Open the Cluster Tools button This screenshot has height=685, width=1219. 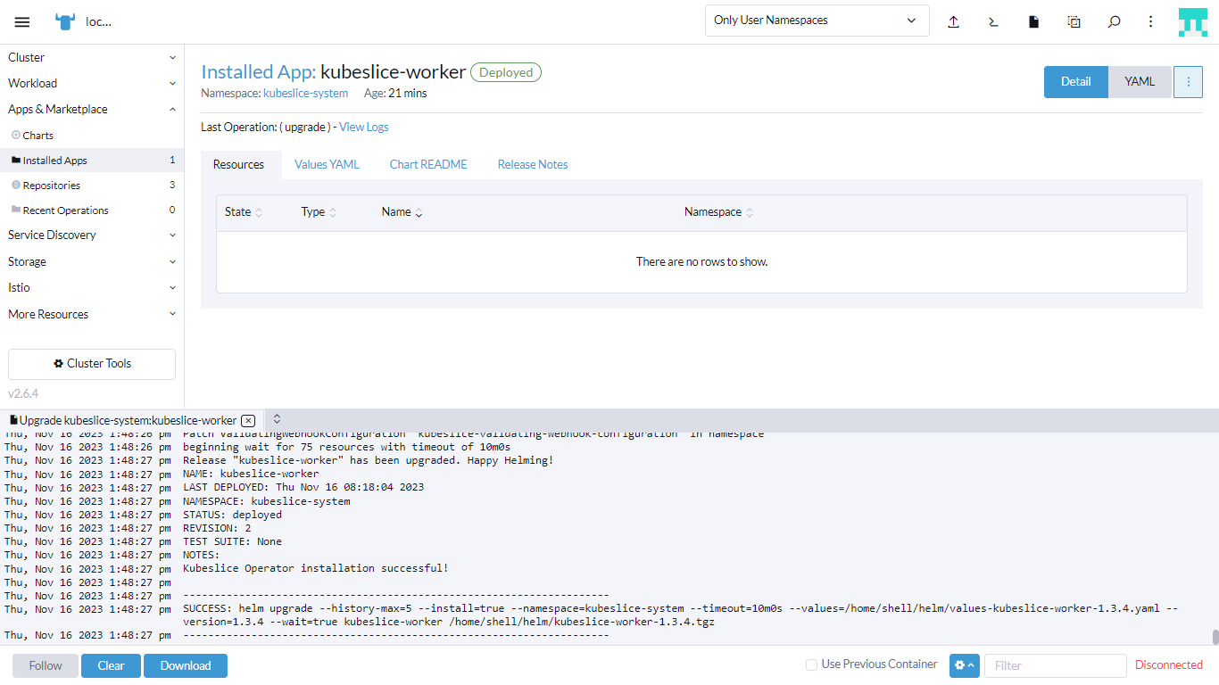pyautogui.click(x=92, y=364)
